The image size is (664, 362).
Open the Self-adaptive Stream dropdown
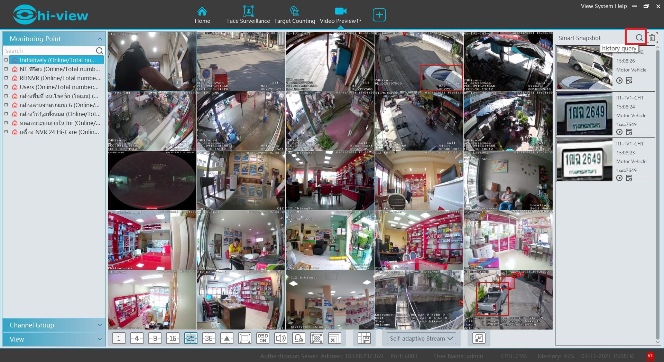pyautogui.click(x=421, y=339)
